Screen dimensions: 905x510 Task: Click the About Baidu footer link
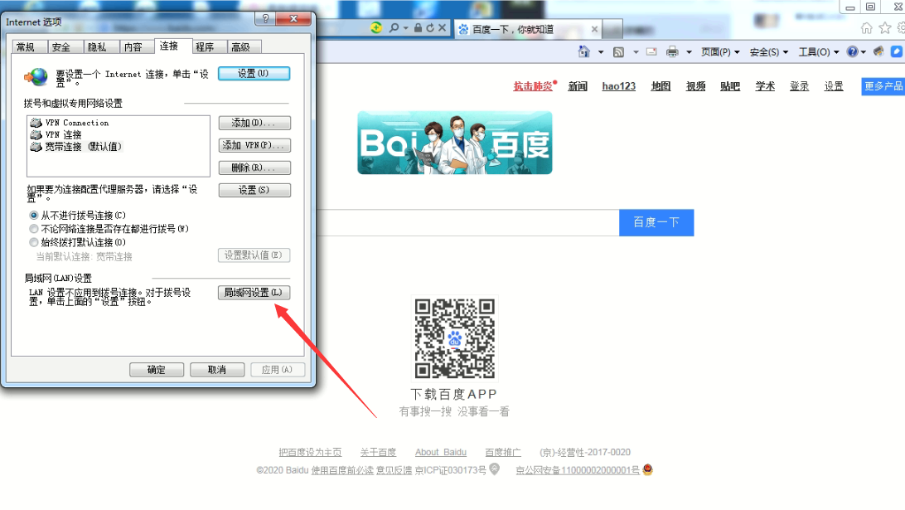click(x=441, y=452)
